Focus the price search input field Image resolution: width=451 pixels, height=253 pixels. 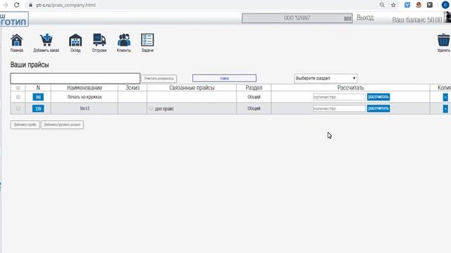75,78
